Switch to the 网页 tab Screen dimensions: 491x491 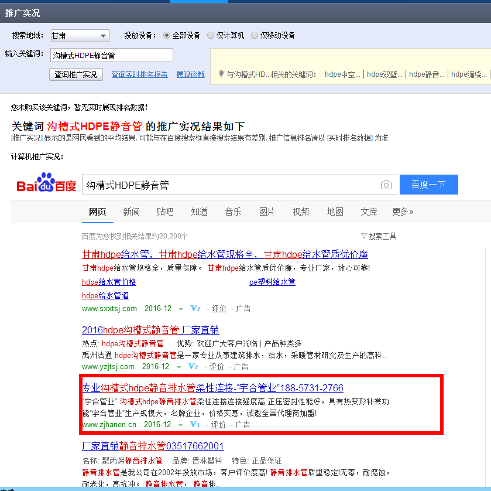click(x=97, y=212)
